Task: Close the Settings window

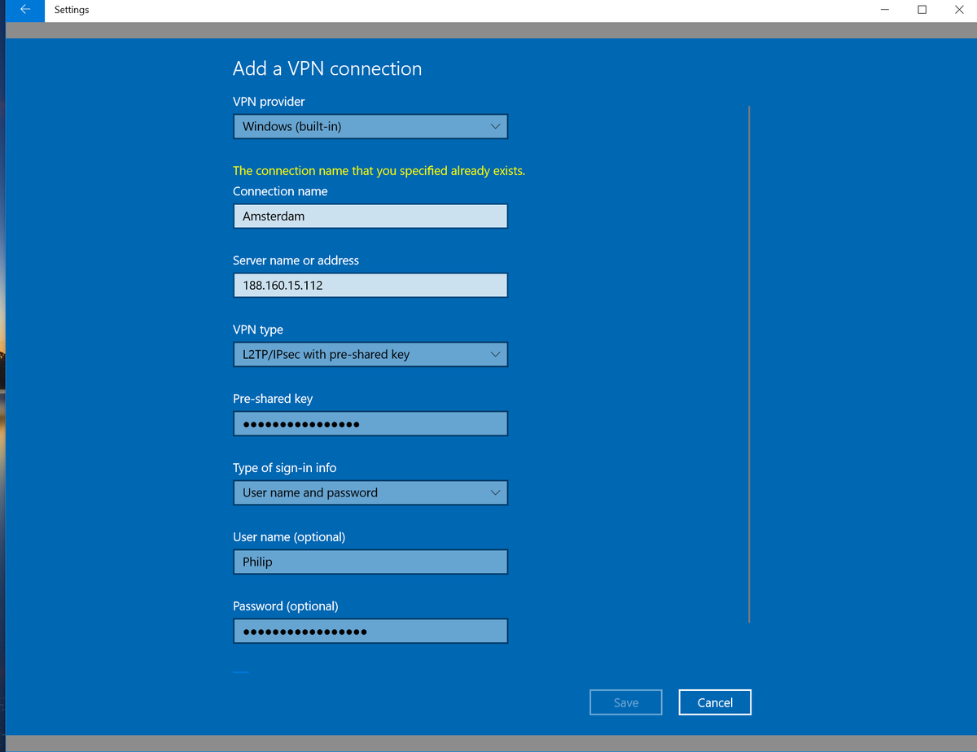Action: point(958,10)
